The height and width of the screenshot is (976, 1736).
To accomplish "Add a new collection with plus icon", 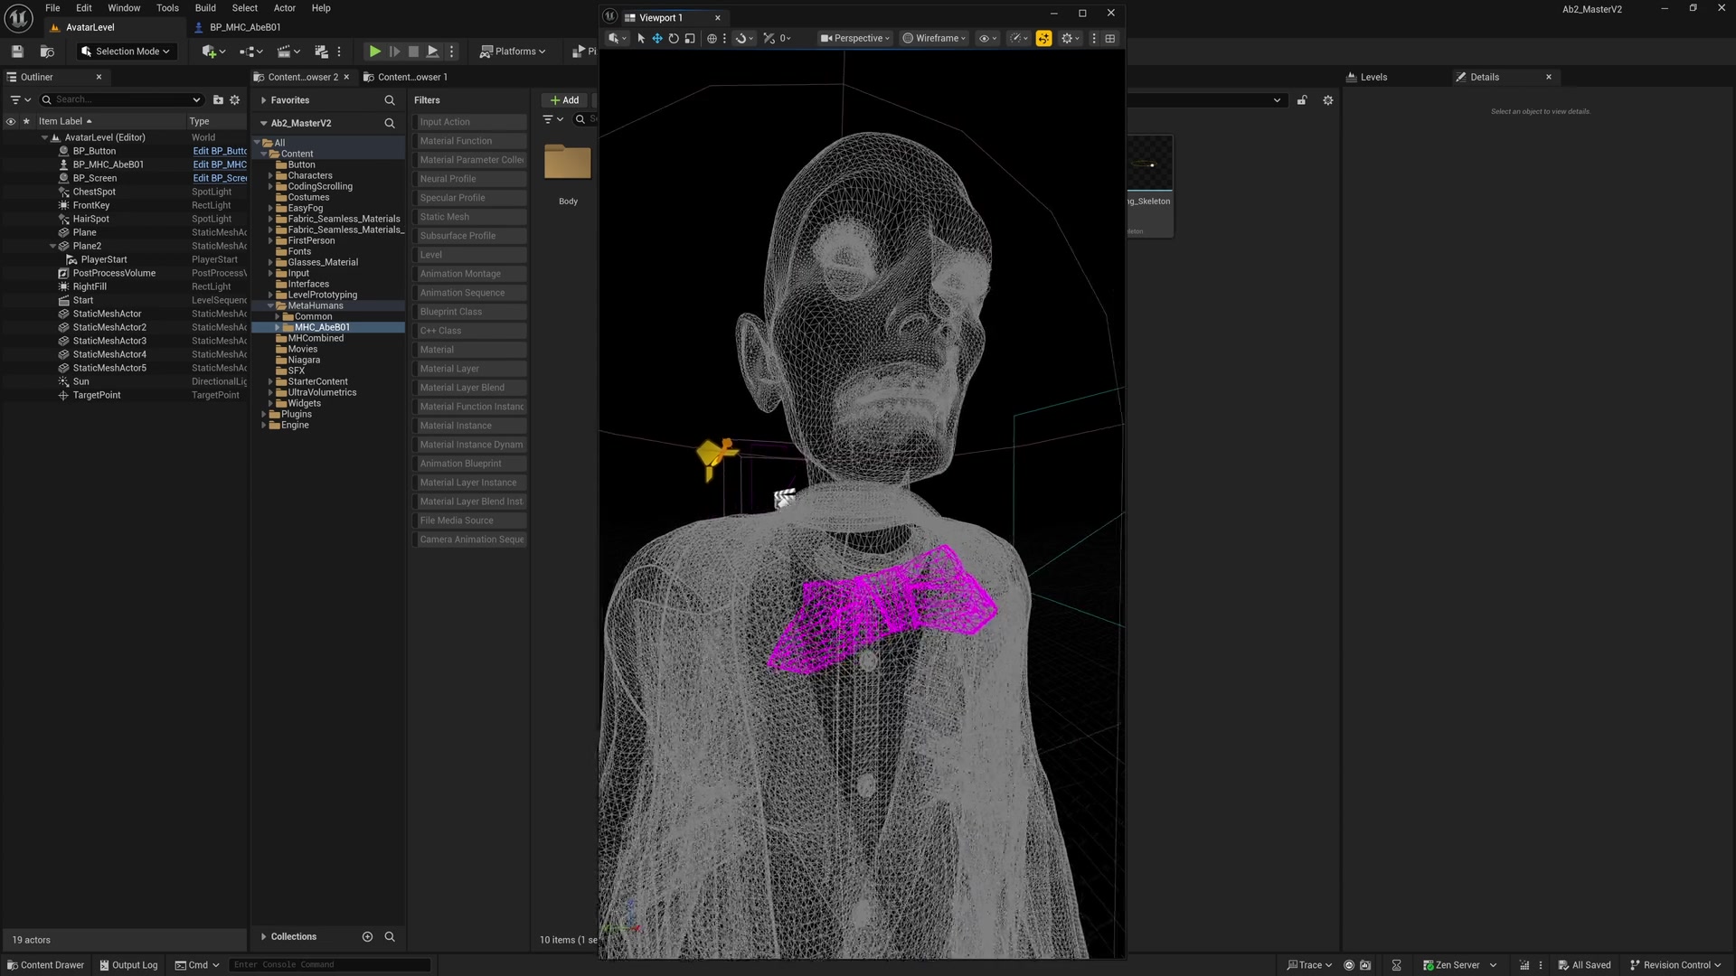I will click(367, 937).
